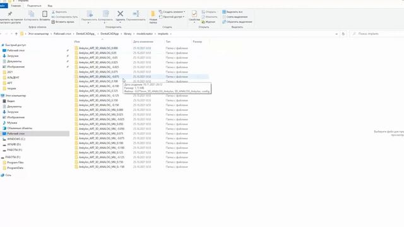Viewport: 404px width, 227px height.
Task: Select folder Ankylos_ART_3D_ANALOG_MU_-0.050
Action: (x=102, y=129)
